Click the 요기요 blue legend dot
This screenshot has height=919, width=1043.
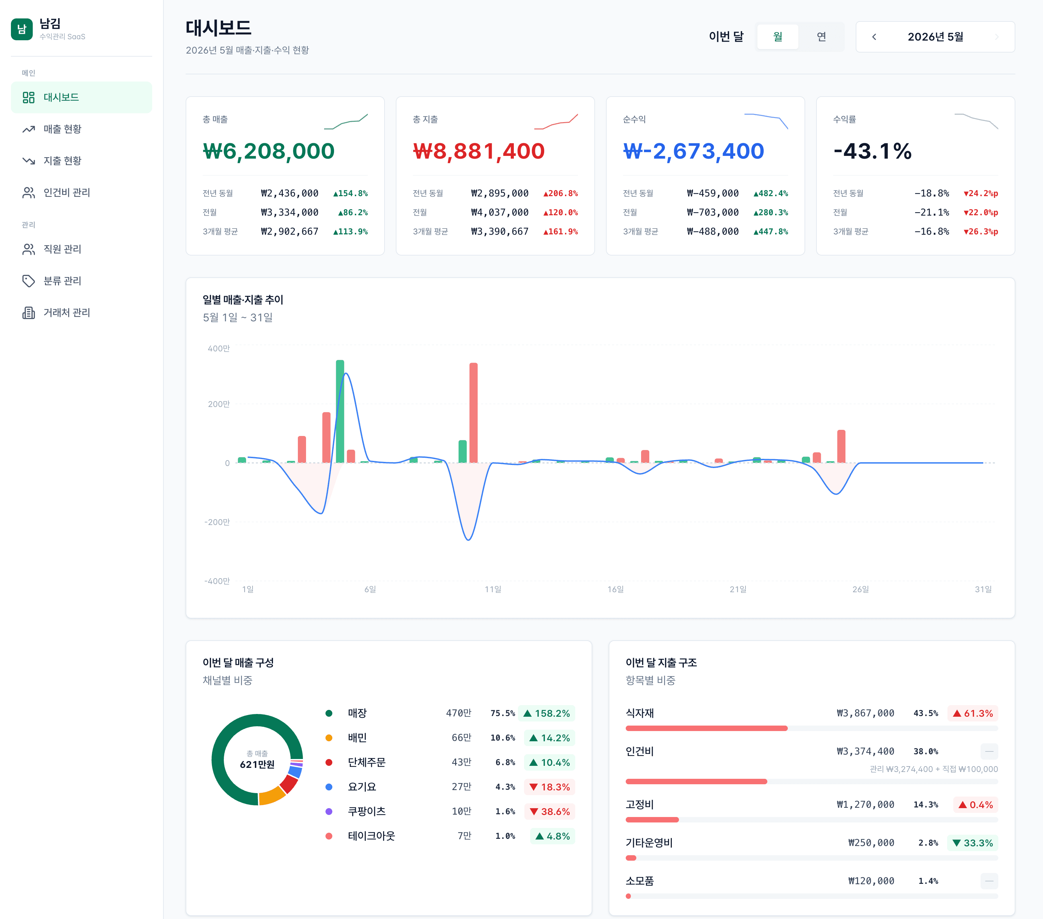pos(329,787)
